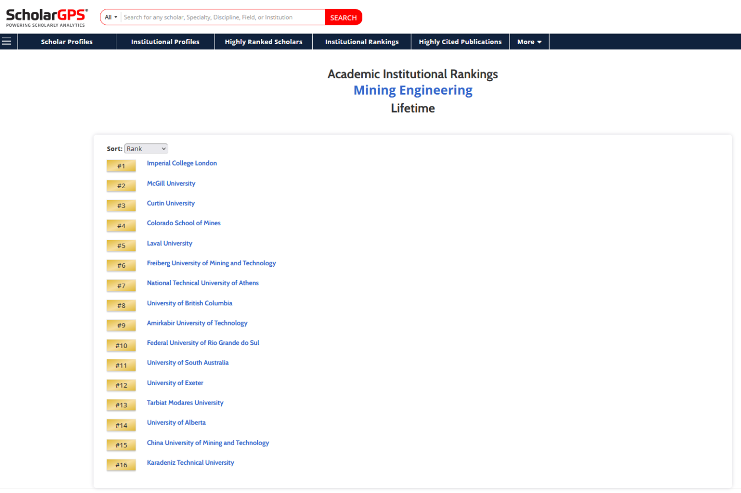Open University of Exeter link
This screenshot has width=741, height=493.
[x=175, y=383]
